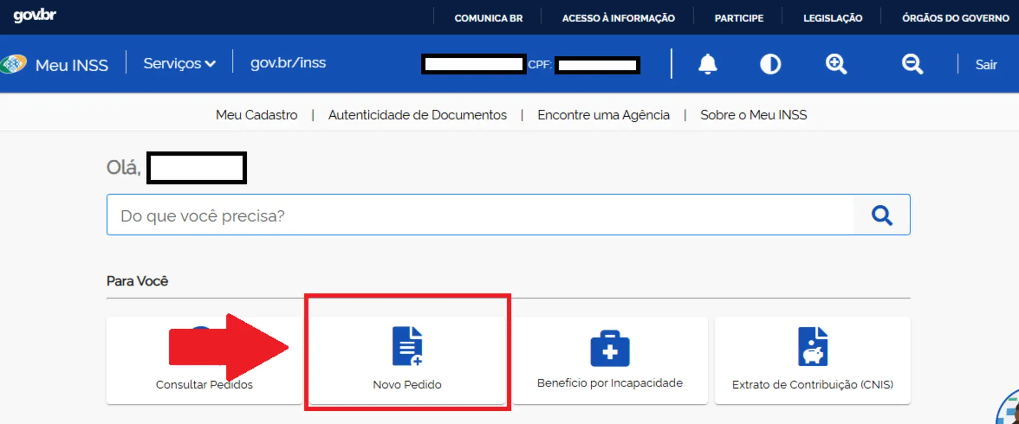Open Sobre o Meu INSS link
The image size is (1019, 424).
[x=753, y=115]
